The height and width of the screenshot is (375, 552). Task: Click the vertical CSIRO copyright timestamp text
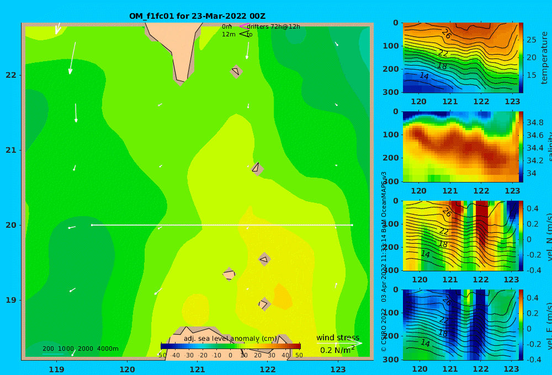[x=384, y=261]
